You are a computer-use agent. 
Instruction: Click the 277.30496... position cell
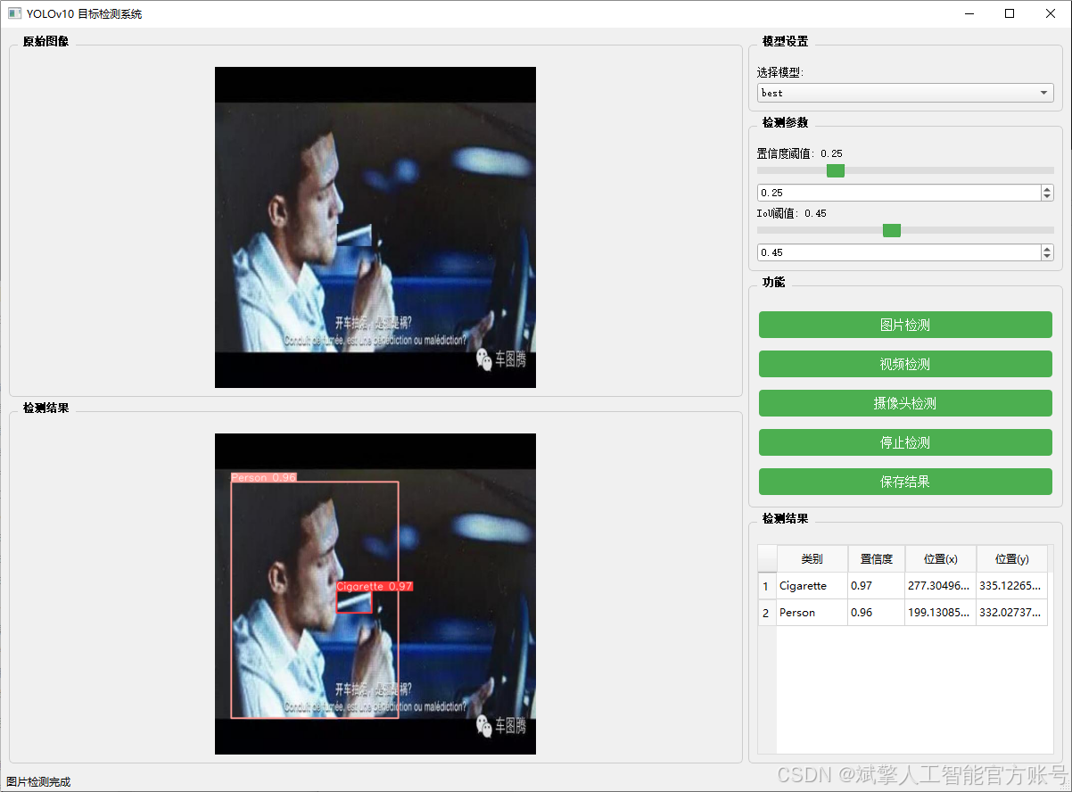pyautogui.click(x=940, y=586)
